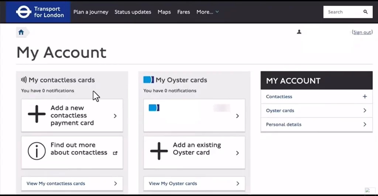Click the plus icon on Add an existing Oyster card

159,151
